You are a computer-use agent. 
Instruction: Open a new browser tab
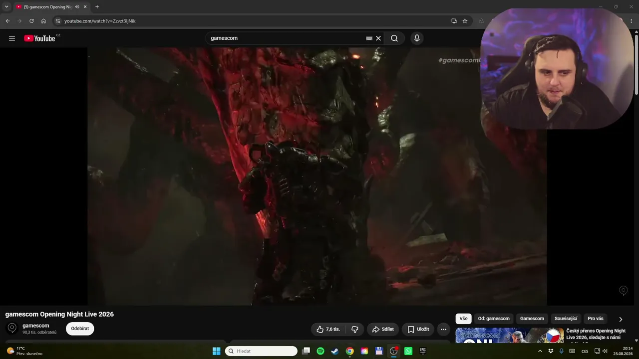pos(97,6)
